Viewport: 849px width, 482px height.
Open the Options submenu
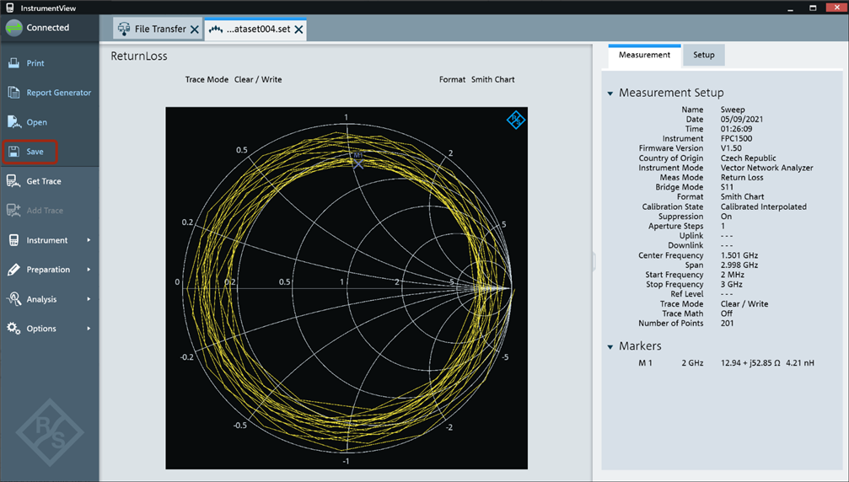pyautogui.click(x=89, y=329)
